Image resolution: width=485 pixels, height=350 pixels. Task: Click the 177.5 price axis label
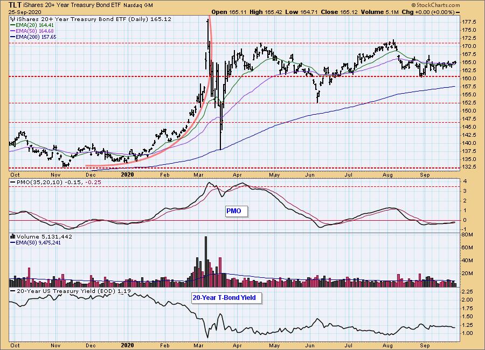[x=469, y=22]
